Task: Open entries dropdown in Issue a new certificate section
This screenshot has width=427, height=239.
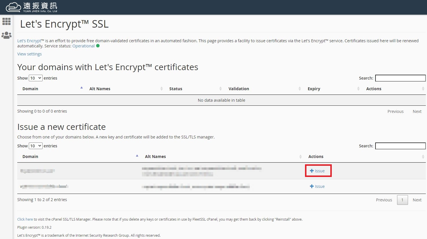Action: coord(36,146)
